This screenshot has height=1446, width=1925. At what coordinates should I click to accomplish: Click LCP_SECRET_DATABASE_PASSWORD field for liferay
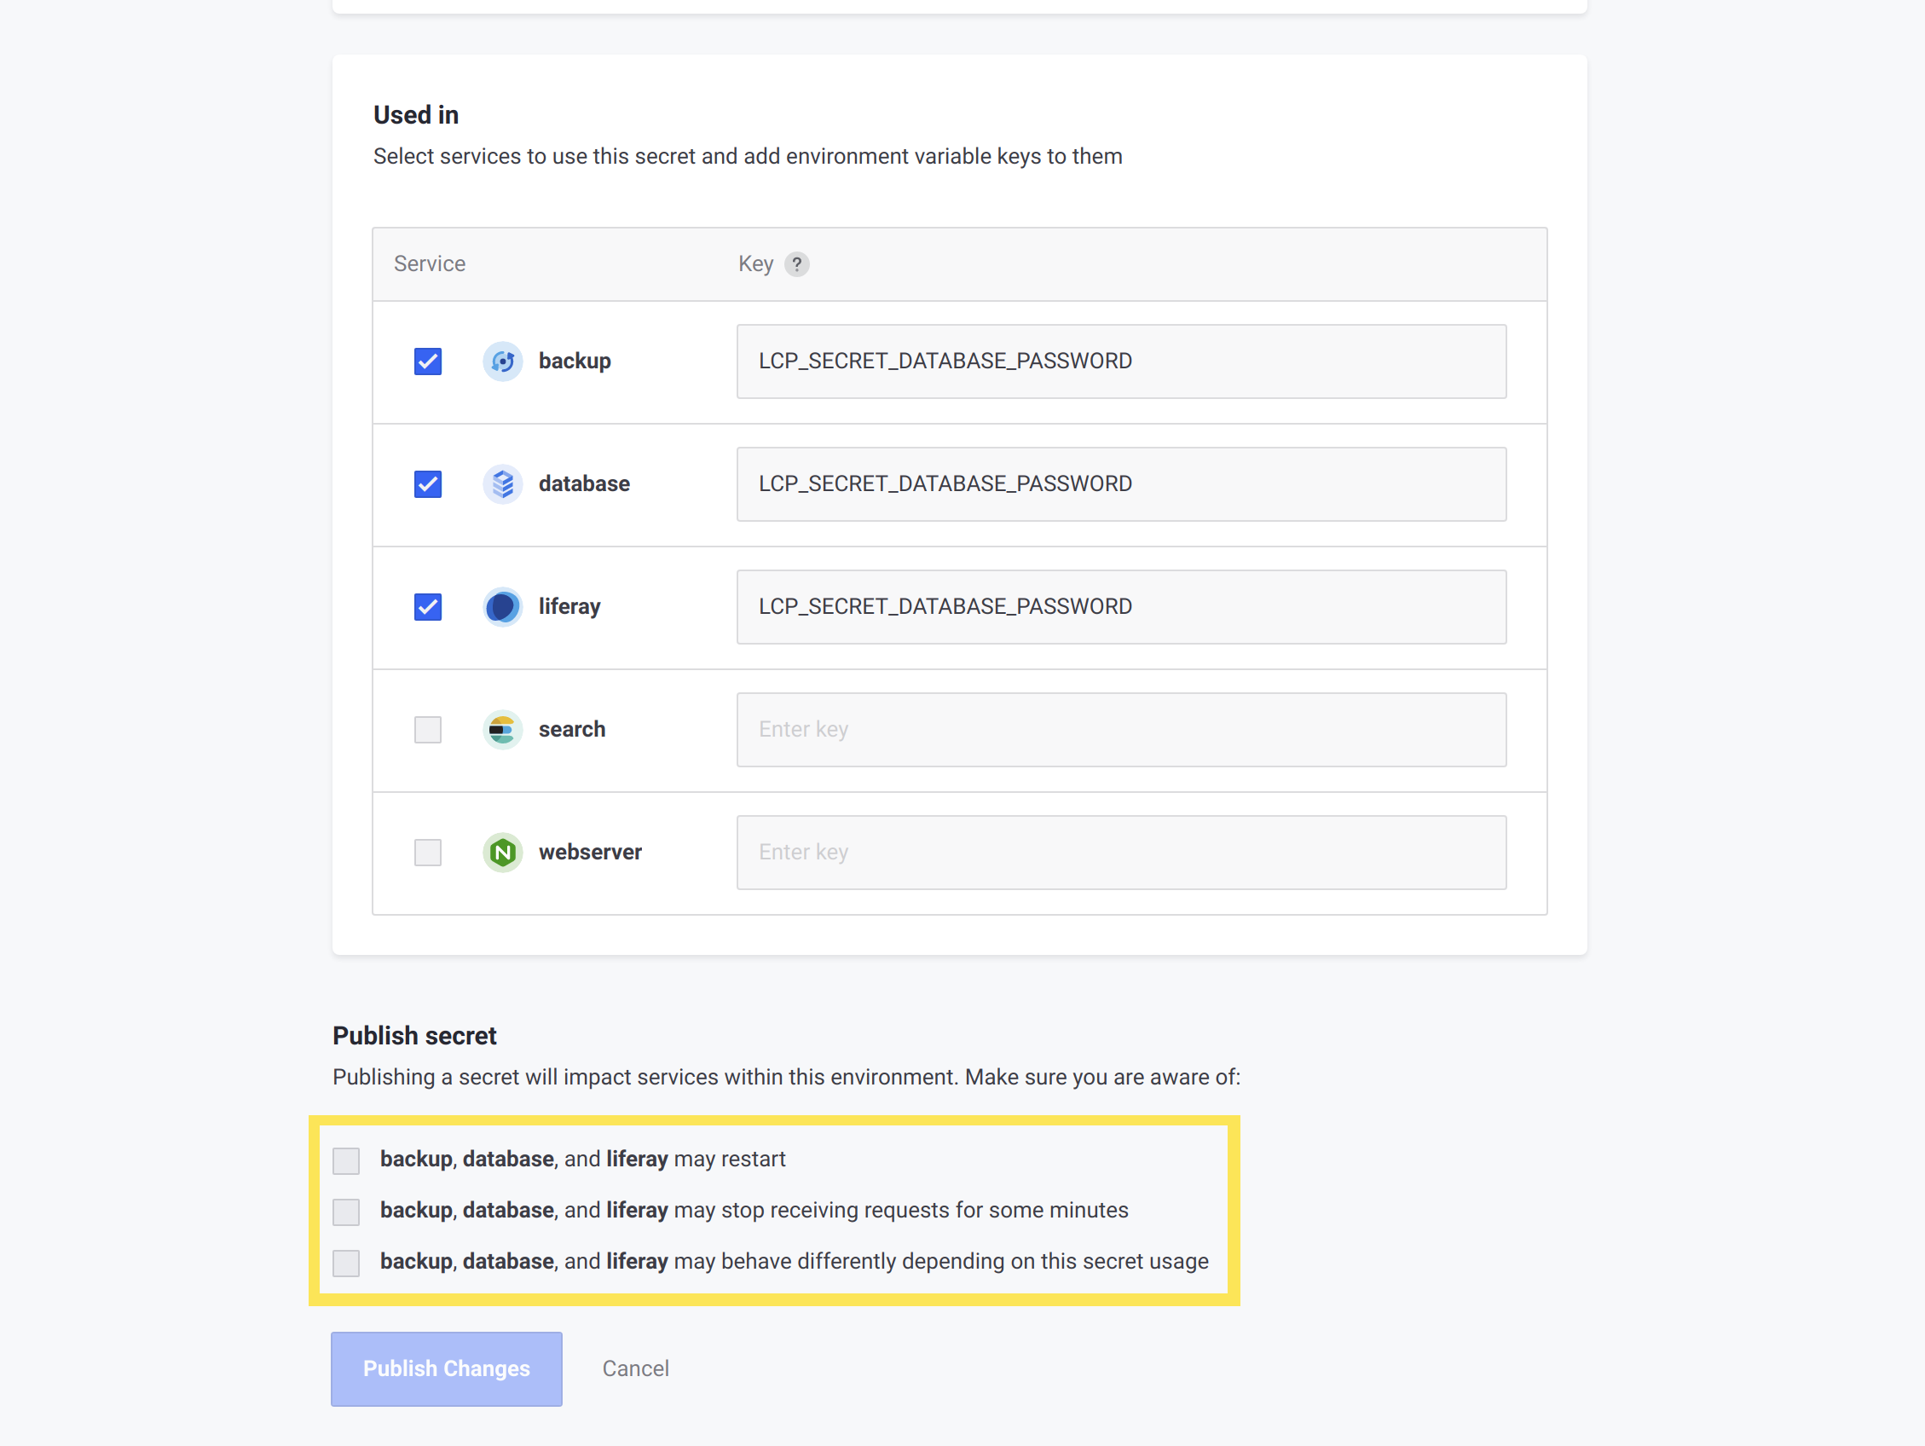pyautogui.click(x=1120, y=606)
